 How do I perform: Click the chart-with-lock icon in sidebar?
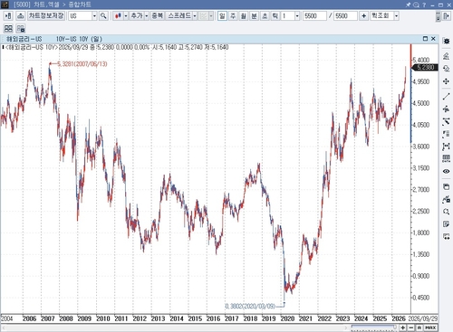click(x=446, y=199)
